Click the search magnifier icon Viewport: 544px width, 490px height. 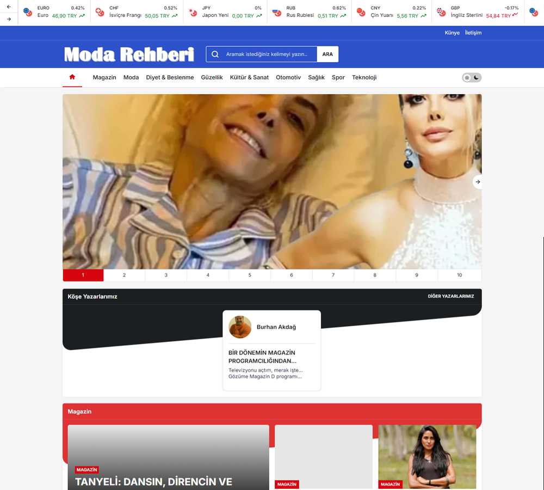215,54
